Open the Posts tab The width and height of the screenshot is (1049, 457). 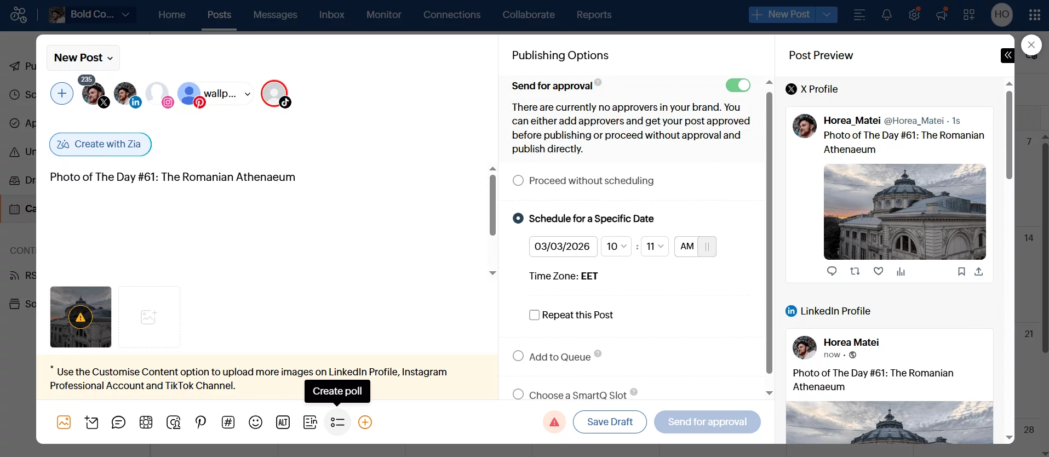pyautogui.click(x=219, y=15)
